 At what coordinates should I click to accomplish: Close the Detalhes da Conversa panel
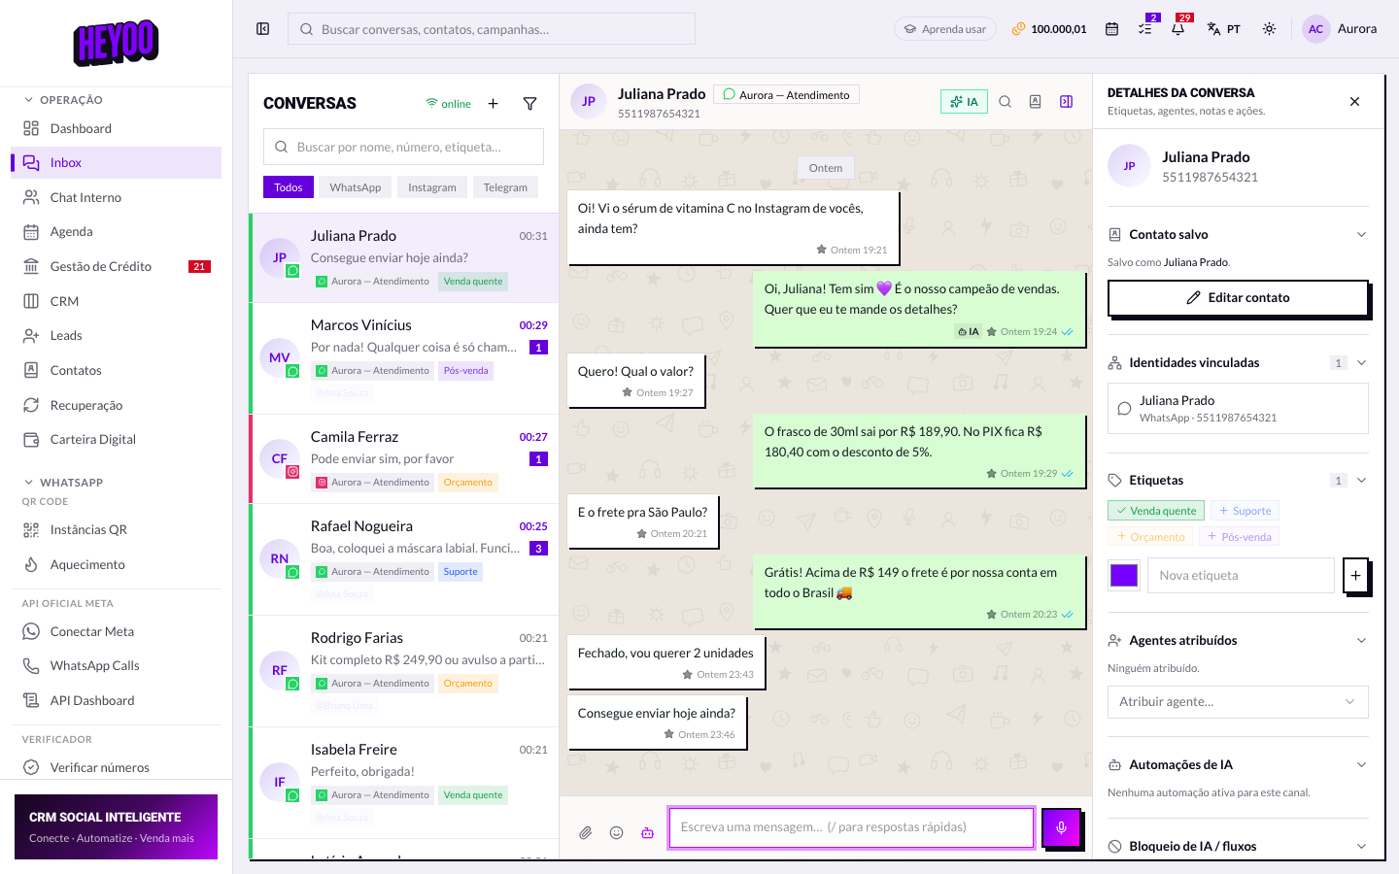point(1354,102)
